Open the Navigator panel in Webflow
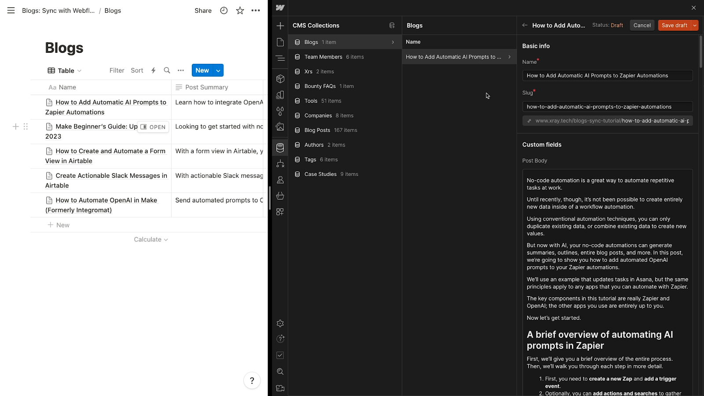Viewport: 704px width, 396px height. [280, 58]
